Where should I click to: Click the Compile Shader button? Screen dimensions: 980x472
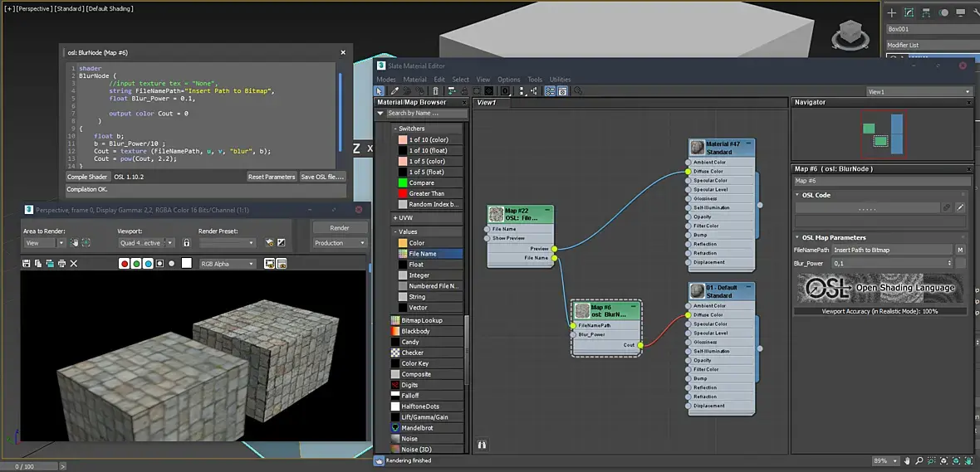(x=87, y=177)
